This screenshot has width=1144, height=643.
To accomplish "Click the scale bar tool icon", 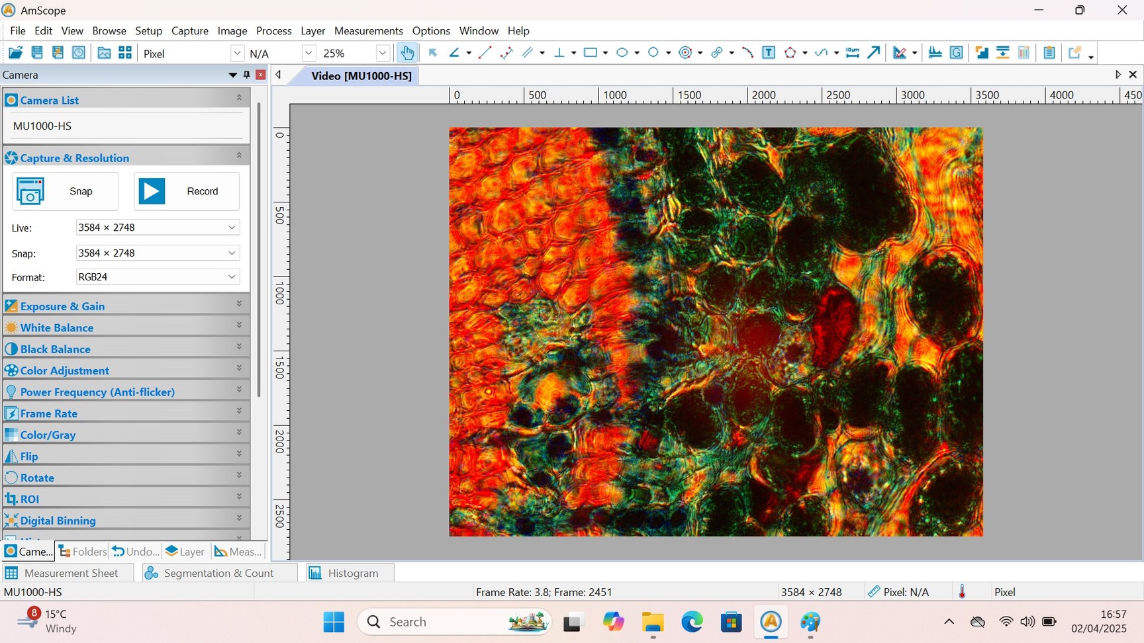I will 853,53.
